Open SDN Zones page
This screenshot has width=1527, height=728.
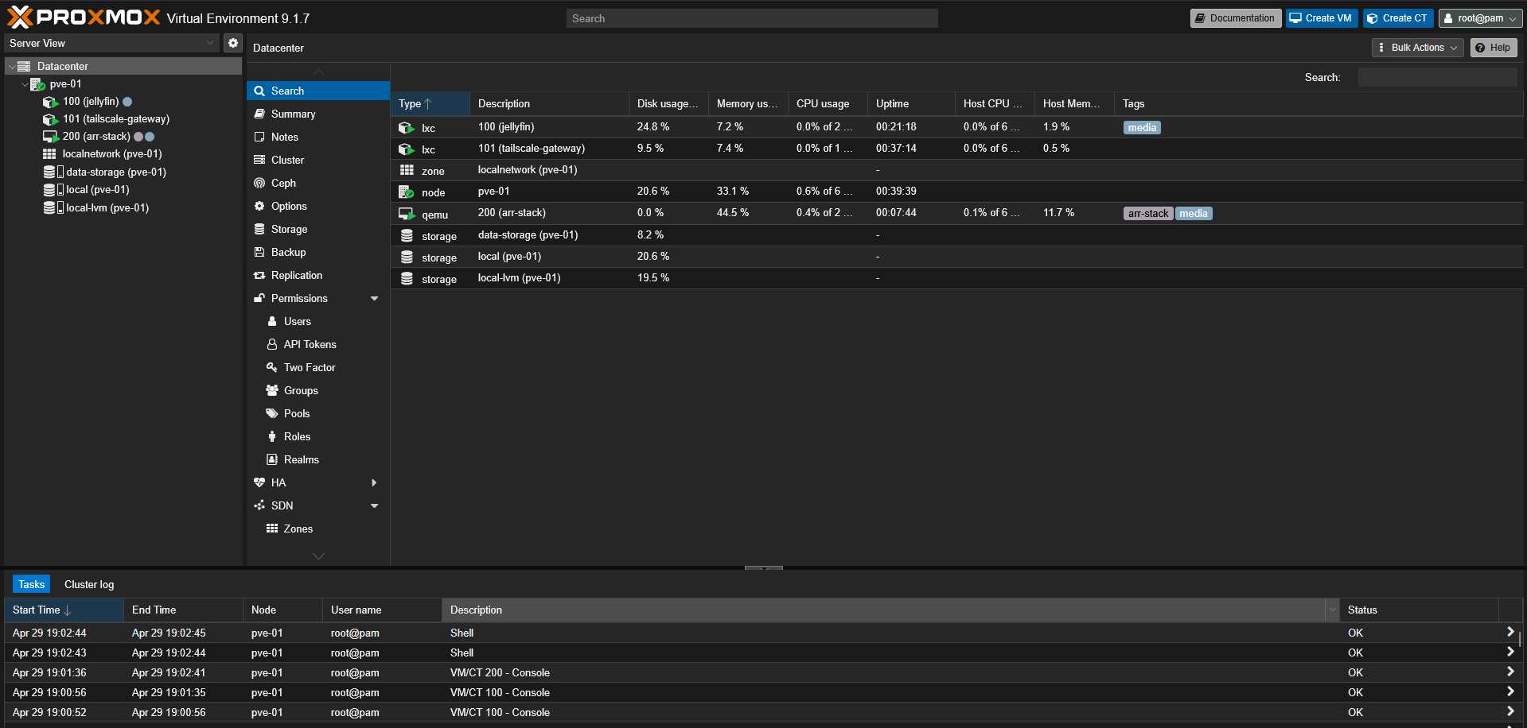[318, 529]
